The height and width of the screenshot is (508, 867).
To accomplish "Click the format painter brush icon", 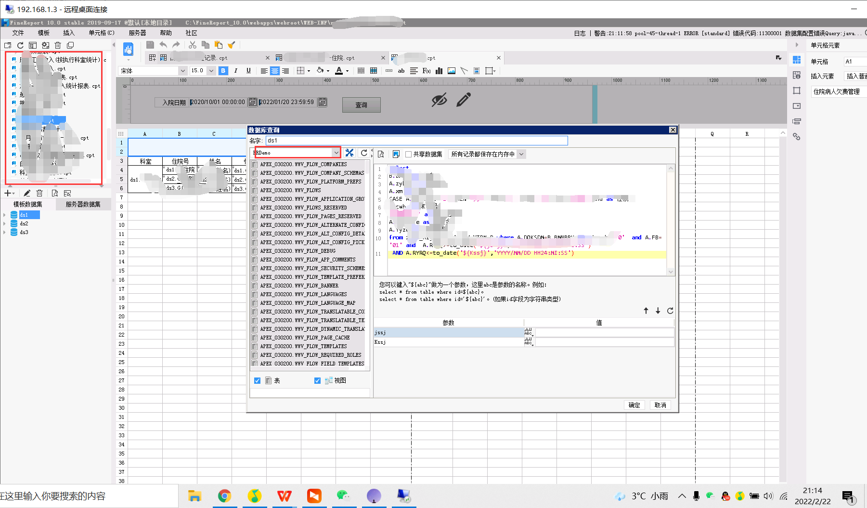I will point(232,45).
